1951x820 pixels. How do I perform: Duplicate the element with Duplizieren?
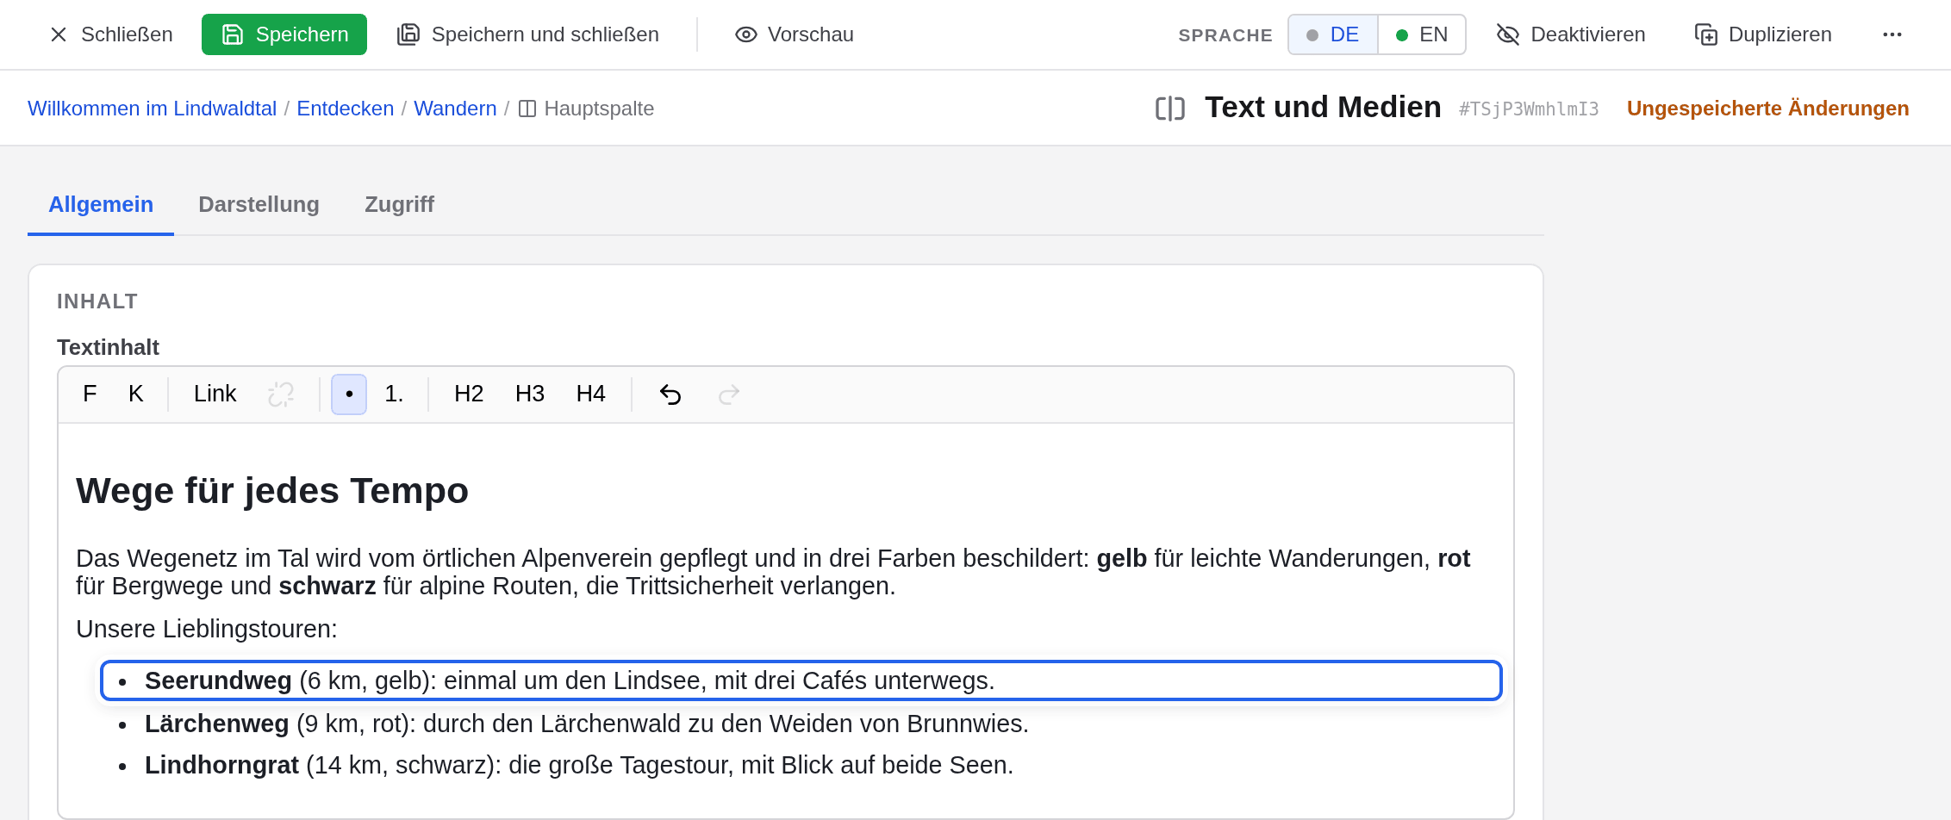1763,34
